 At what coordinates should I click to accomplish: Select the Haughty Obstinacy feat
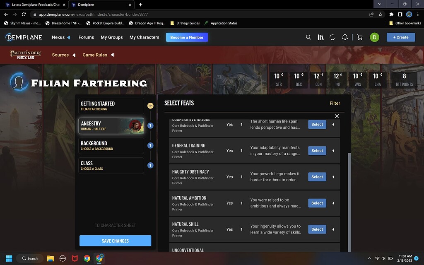point(317,177)
